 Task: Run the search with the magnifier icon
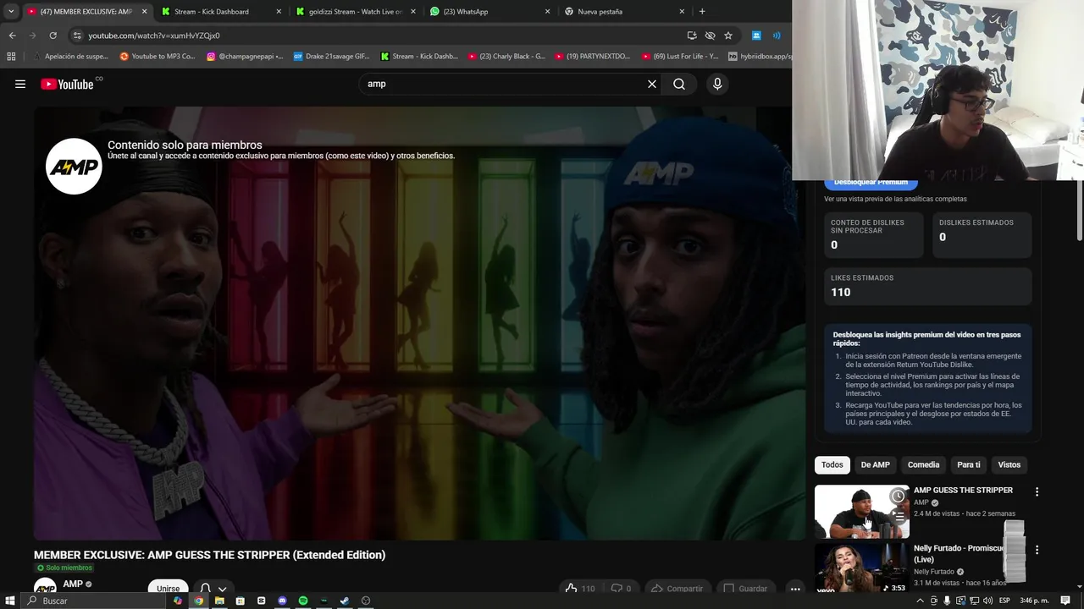tap(679, 84)
